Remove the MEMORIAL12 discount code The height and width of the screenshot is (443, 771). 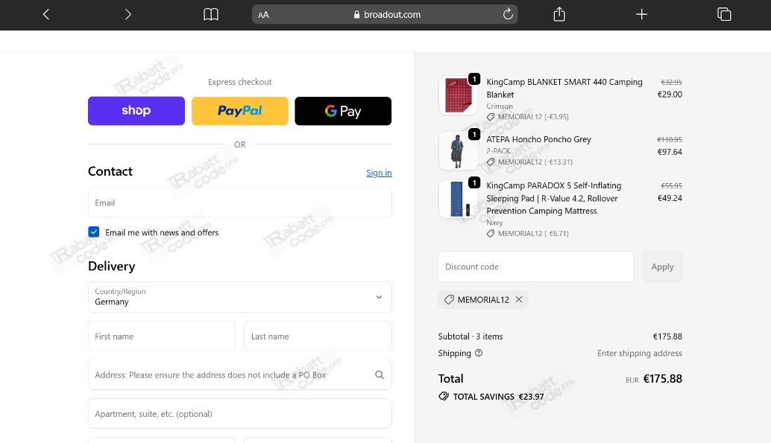click(519, 299)
